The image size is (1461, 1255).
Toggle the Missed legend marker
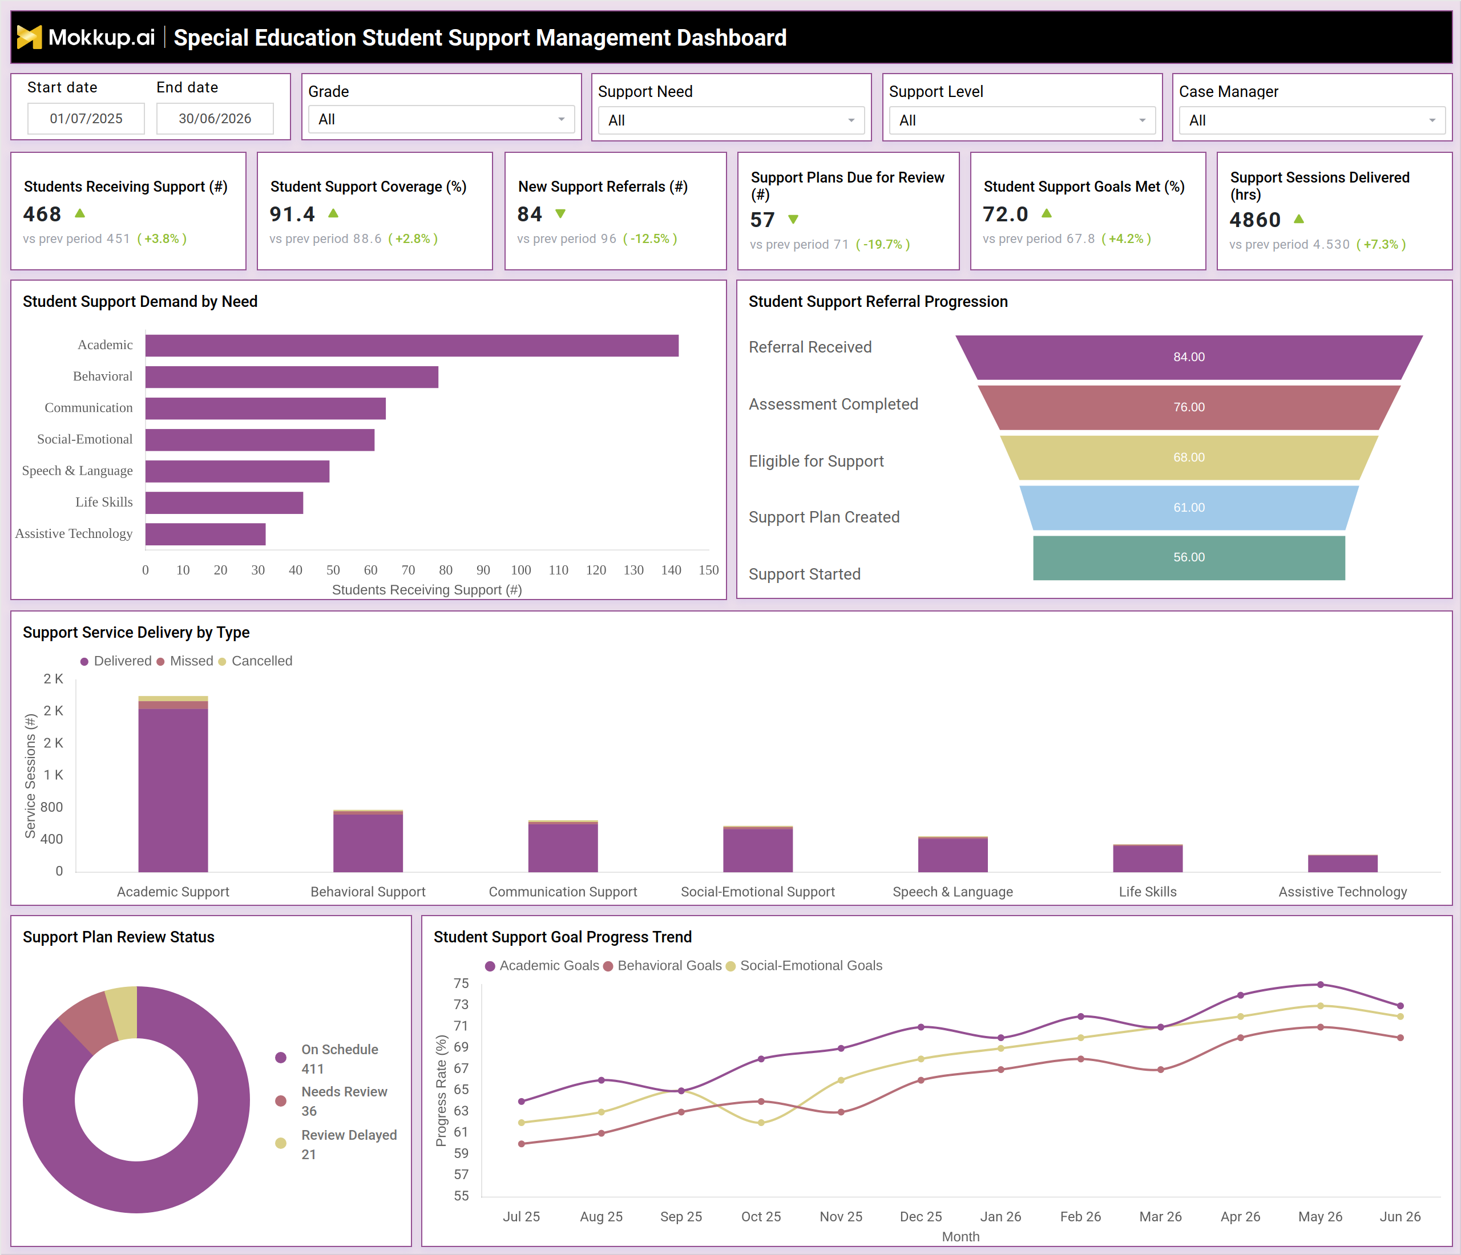tap(161, 662)
